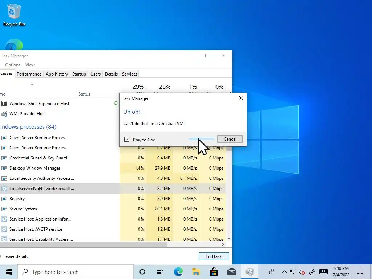This screenshot has height=279, width=372.
Task: Switch to the Users tab
Action: point(96,74)
